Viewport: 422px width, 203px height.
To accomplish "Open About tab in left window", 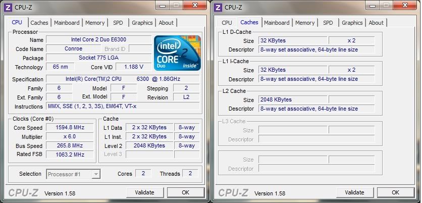I will pos(166,23).
